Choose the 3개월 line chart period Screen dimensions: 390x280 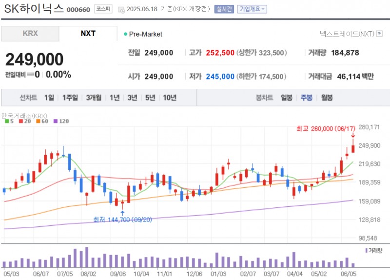pyautogui.click(x=94, y=98)
